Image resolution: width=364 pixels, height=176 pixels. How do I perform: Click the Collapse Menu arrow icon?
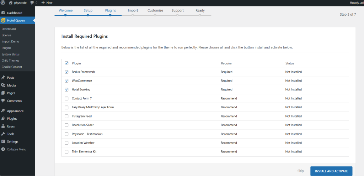tap(3, 149)
